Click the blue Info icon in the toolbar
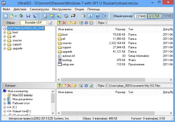The image size is (175, 122). coord(90,16)
